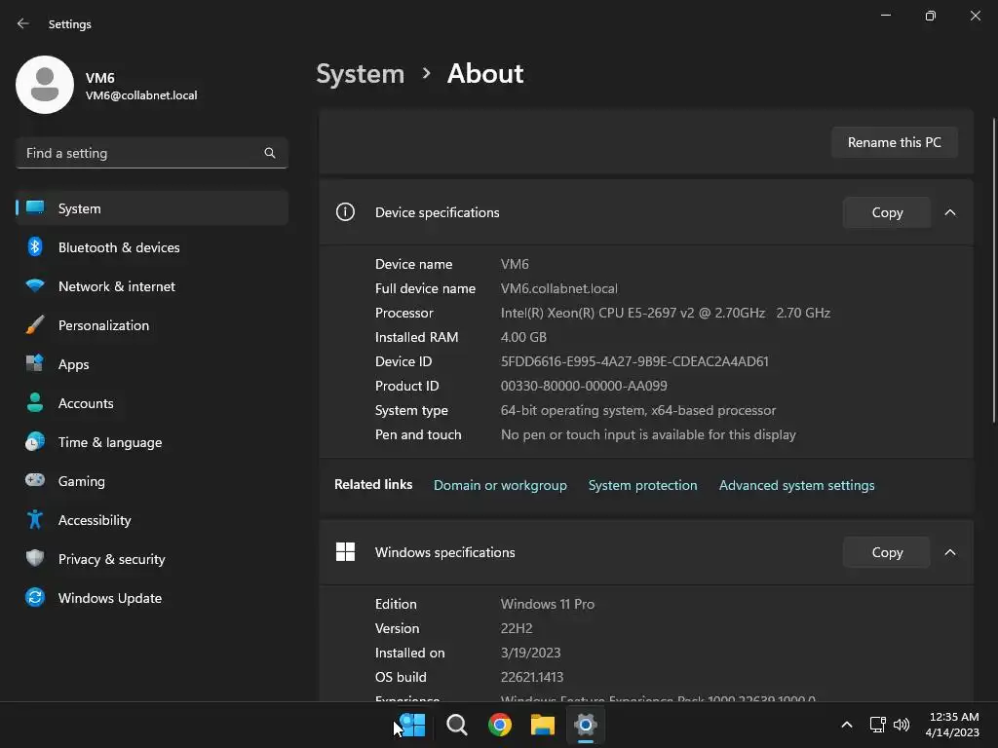998x748 pixels.
Task: Open taskbar Search magnifier
Action: [x=456, y=725]
